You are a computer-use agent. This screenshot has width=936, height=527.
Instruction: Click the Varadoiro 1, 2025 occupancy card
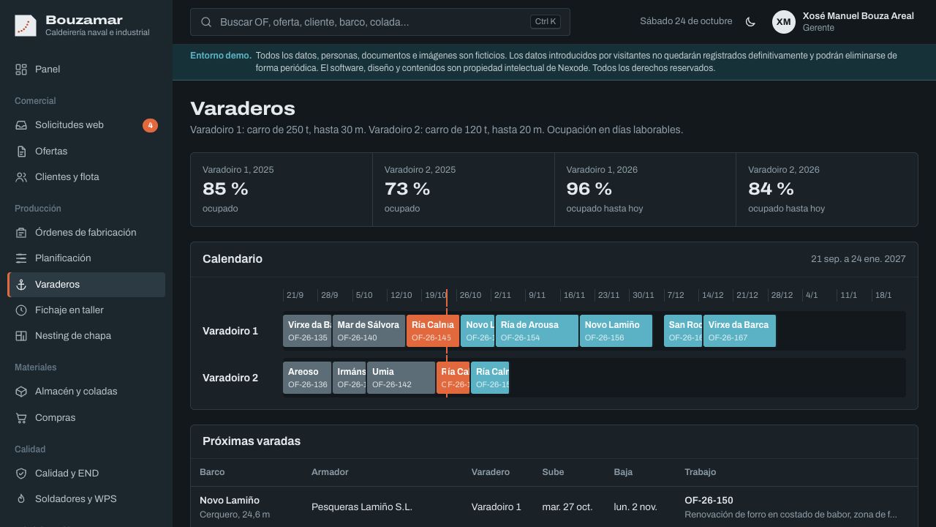[x=282, y=190]
